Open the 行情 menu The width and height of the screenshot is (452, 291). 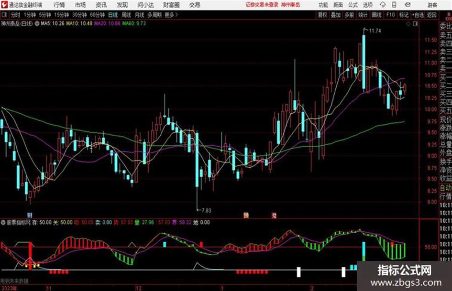pos(59,5)
